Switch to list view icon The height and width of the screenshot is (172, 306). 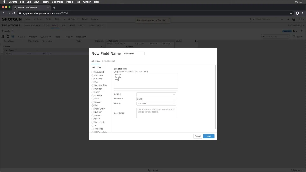click(13, 36)
